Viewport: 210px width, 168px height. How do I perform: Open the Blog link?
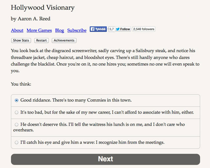[59, 30]
